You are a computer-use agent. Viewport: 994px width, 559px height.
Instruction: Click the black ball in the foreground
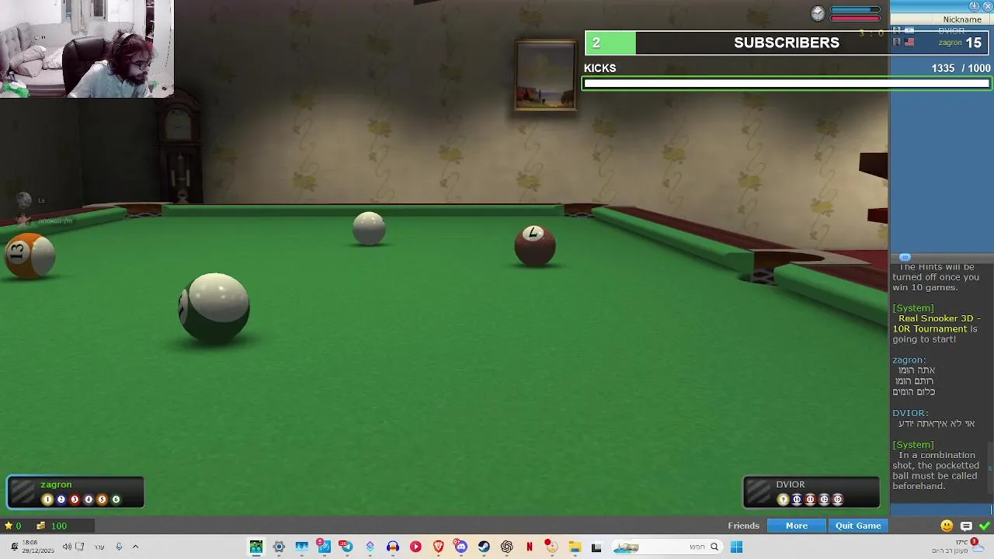214,308
